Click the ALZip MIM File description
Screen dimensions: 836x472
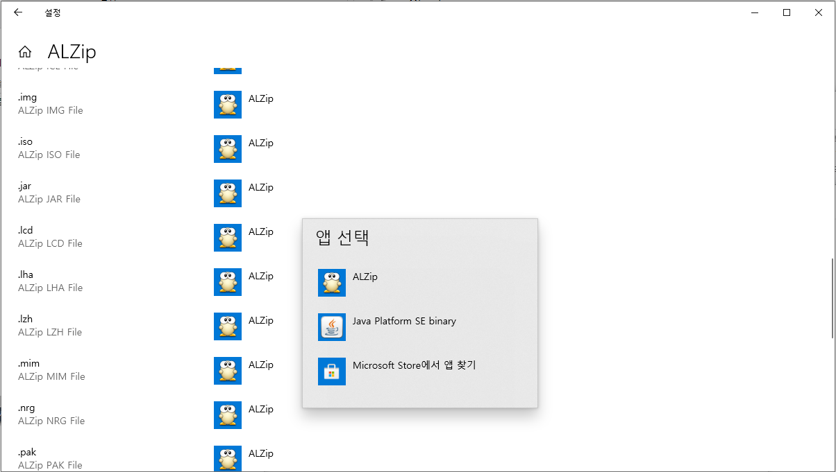coord(51,376)
